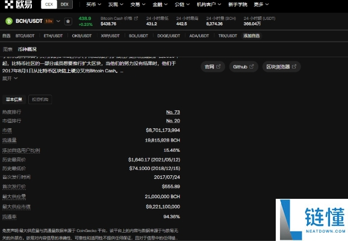The height and width of the screenshot is (241, 348).
Task: Click the 添加自选 button
Action: tap(252, 36)
